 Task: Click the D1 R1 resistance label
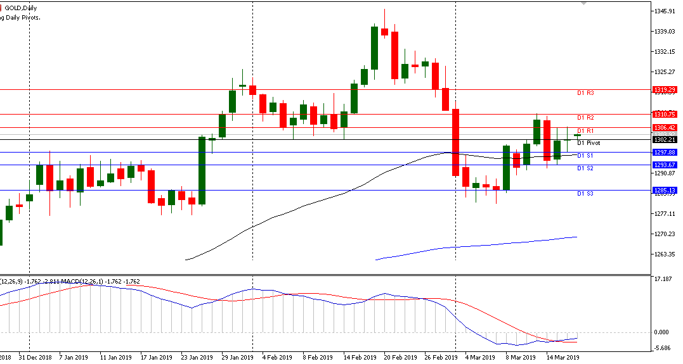tap(585, 131)
